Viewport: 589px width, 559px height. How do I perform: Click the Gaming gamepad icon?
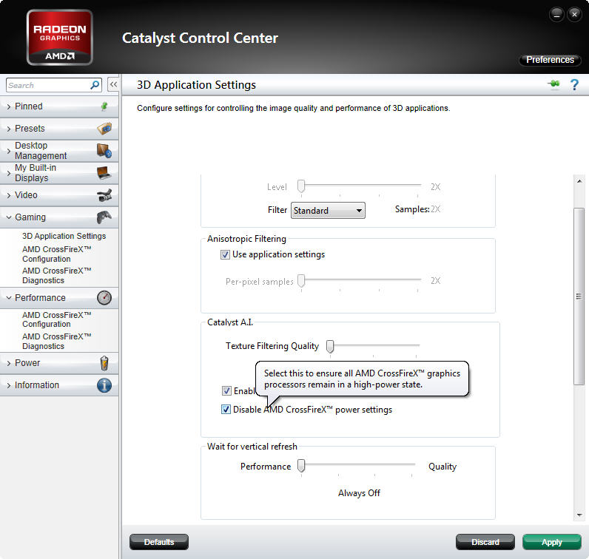click(x=104, y=217)
